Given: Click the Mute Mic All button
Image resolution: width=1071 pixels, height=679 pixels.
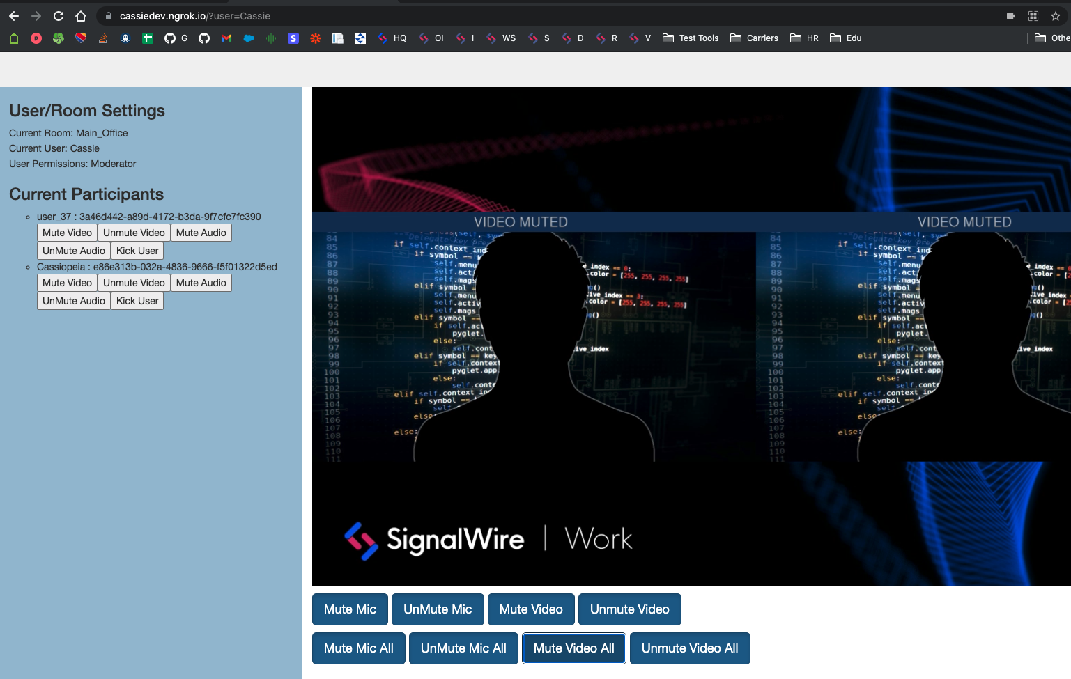Looking at the screenshot, I should (x=359, y=648).
